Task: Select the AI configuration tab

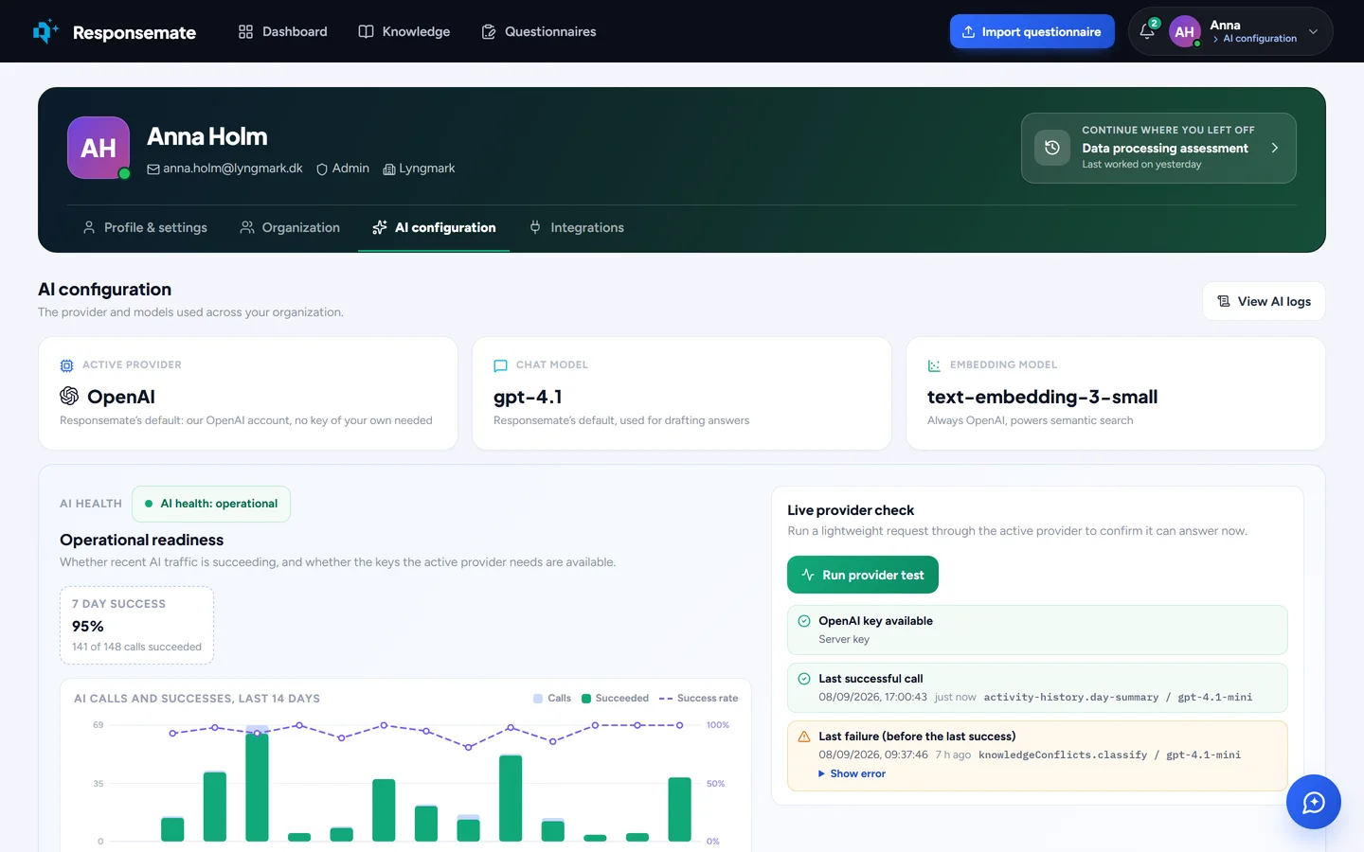Action: click(x=434, y=227)
